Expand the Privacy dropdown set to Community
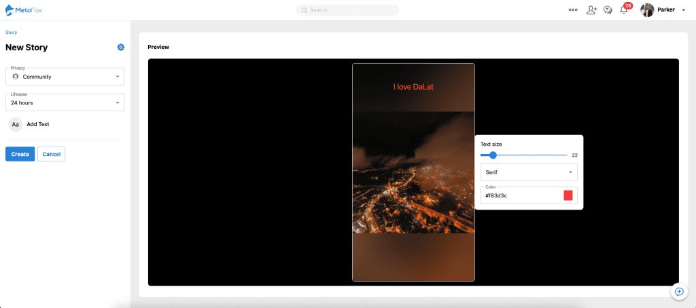 (65, 77)
